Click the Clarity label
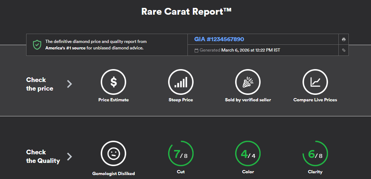The image size is (371, 179). click(x=315, y=172)
